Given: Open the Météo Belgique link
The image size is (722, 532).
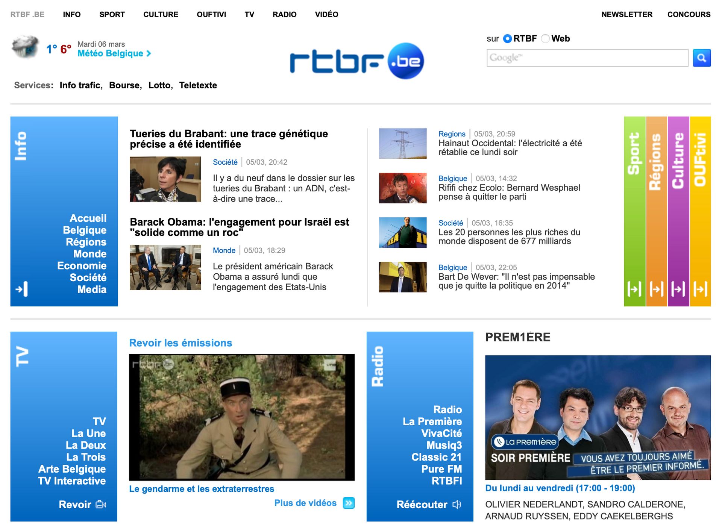Looking at the screenshot, I should tap(110, 53).
